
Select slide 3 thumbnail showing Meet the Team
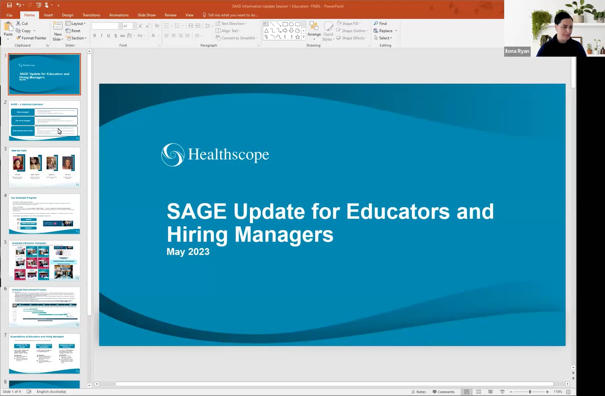tap(44, 167)
